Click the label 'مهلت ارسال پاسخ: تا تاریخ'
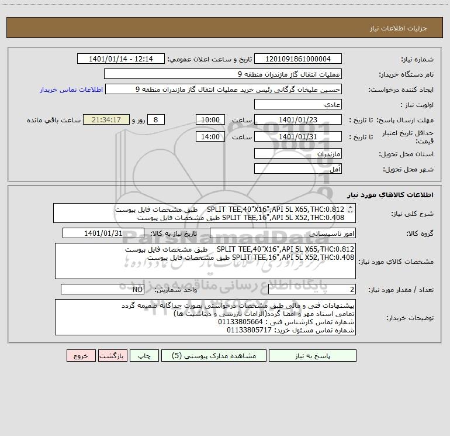Viewport: 450px width, 436px height. pyautogui.click(x=391, y=120)
